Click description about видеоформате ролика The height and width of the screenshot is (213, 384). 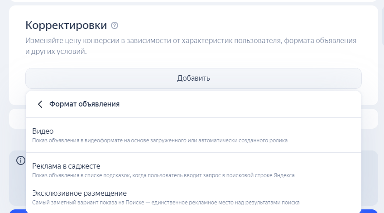pos(160,140)
